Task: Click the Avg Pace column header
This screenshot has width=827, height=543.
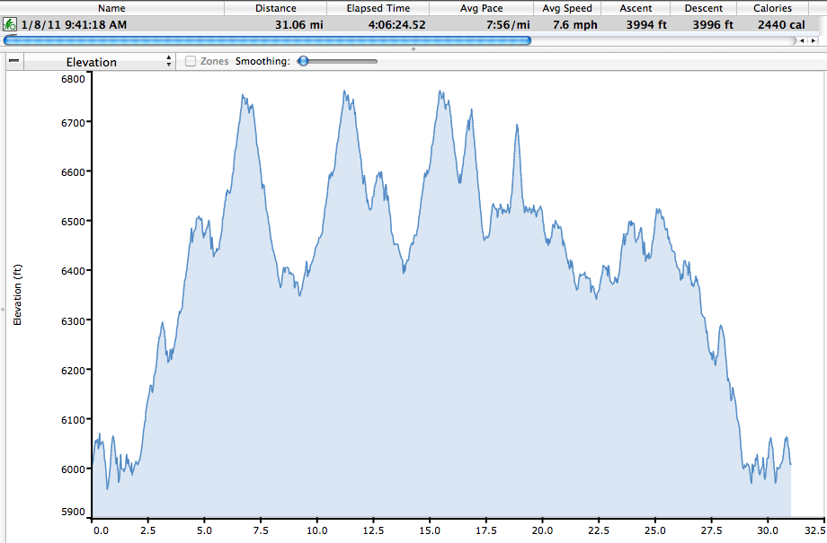Action: (x=481, y=8)
